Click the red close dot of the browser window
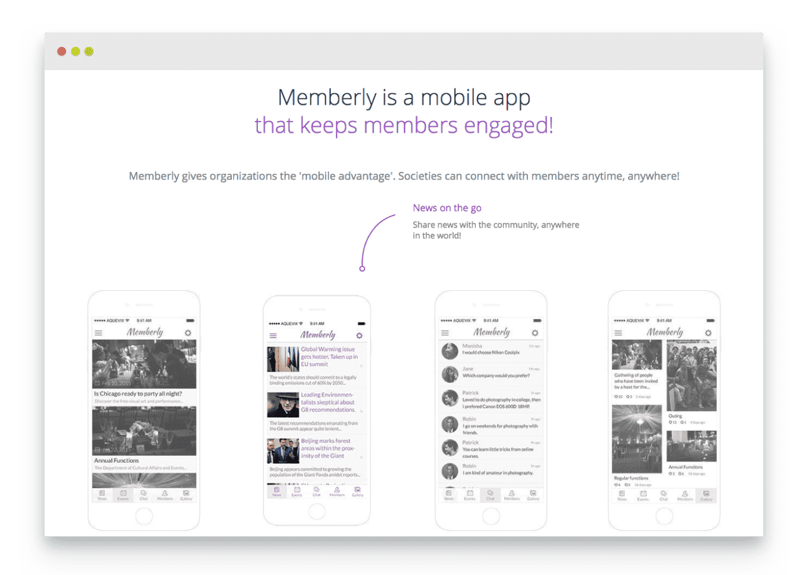 (x=62, y=52)
